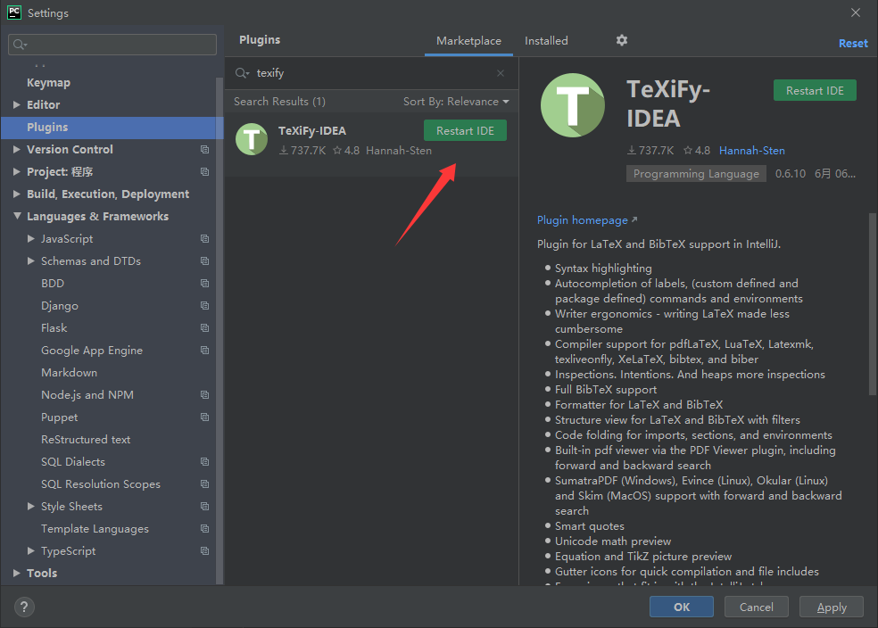Click the PyCharm icon in title bar
The width and height of the screenshot is (878, 628).
pyautogui.click(x=14, y=12)
